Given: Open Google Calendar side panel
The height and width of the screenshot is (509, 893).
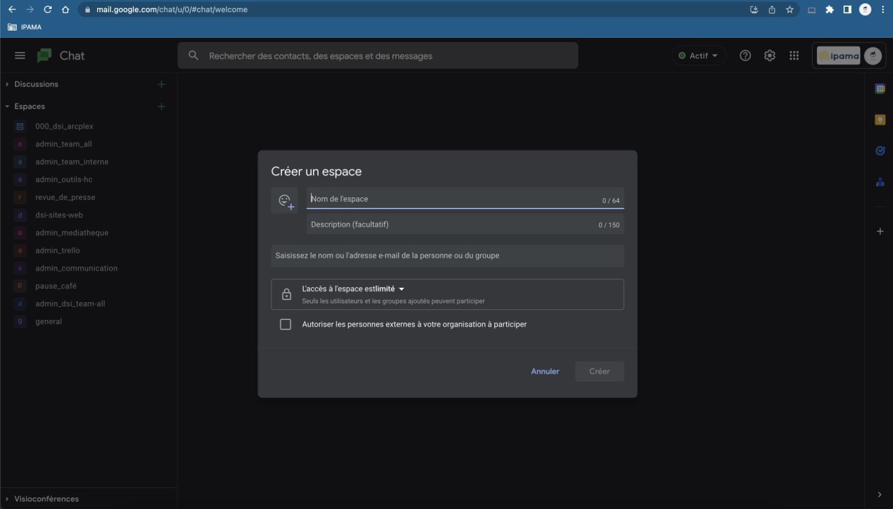Looking at the screenshot, I should click(880, 89).
